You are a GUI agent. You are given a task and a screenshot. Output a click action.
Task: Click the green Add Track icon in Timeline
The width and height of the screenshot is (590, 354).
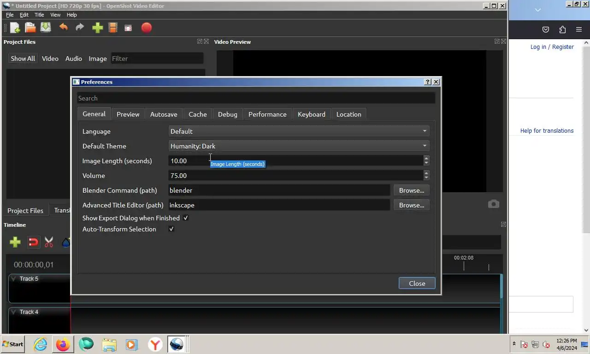15,242
